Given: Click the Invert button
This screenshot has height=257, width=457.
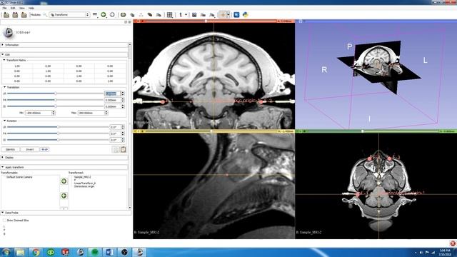Looking at the screenshot, I should pos(30,149).
